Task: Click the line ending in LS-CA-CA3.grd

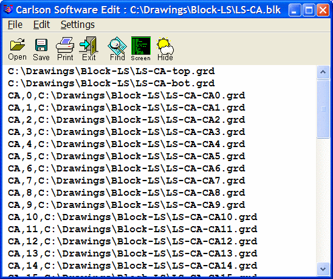Action: [126, 132]
